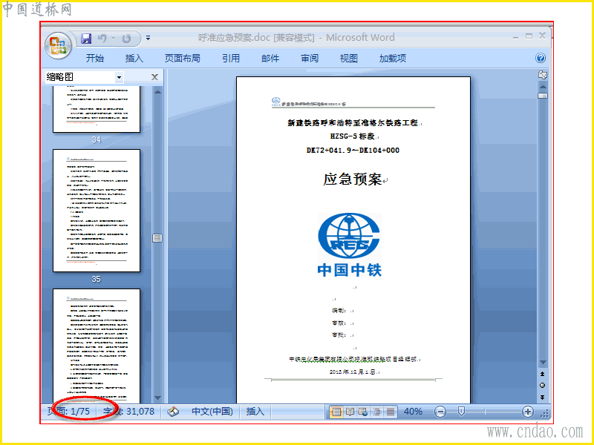The image size is (594, 445).
Task: Open the round Office button menu
Action: 58,45
